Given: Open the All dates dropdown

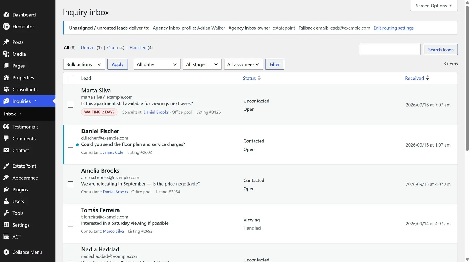Looking at the screenshot, I should [x=157, y=64].
